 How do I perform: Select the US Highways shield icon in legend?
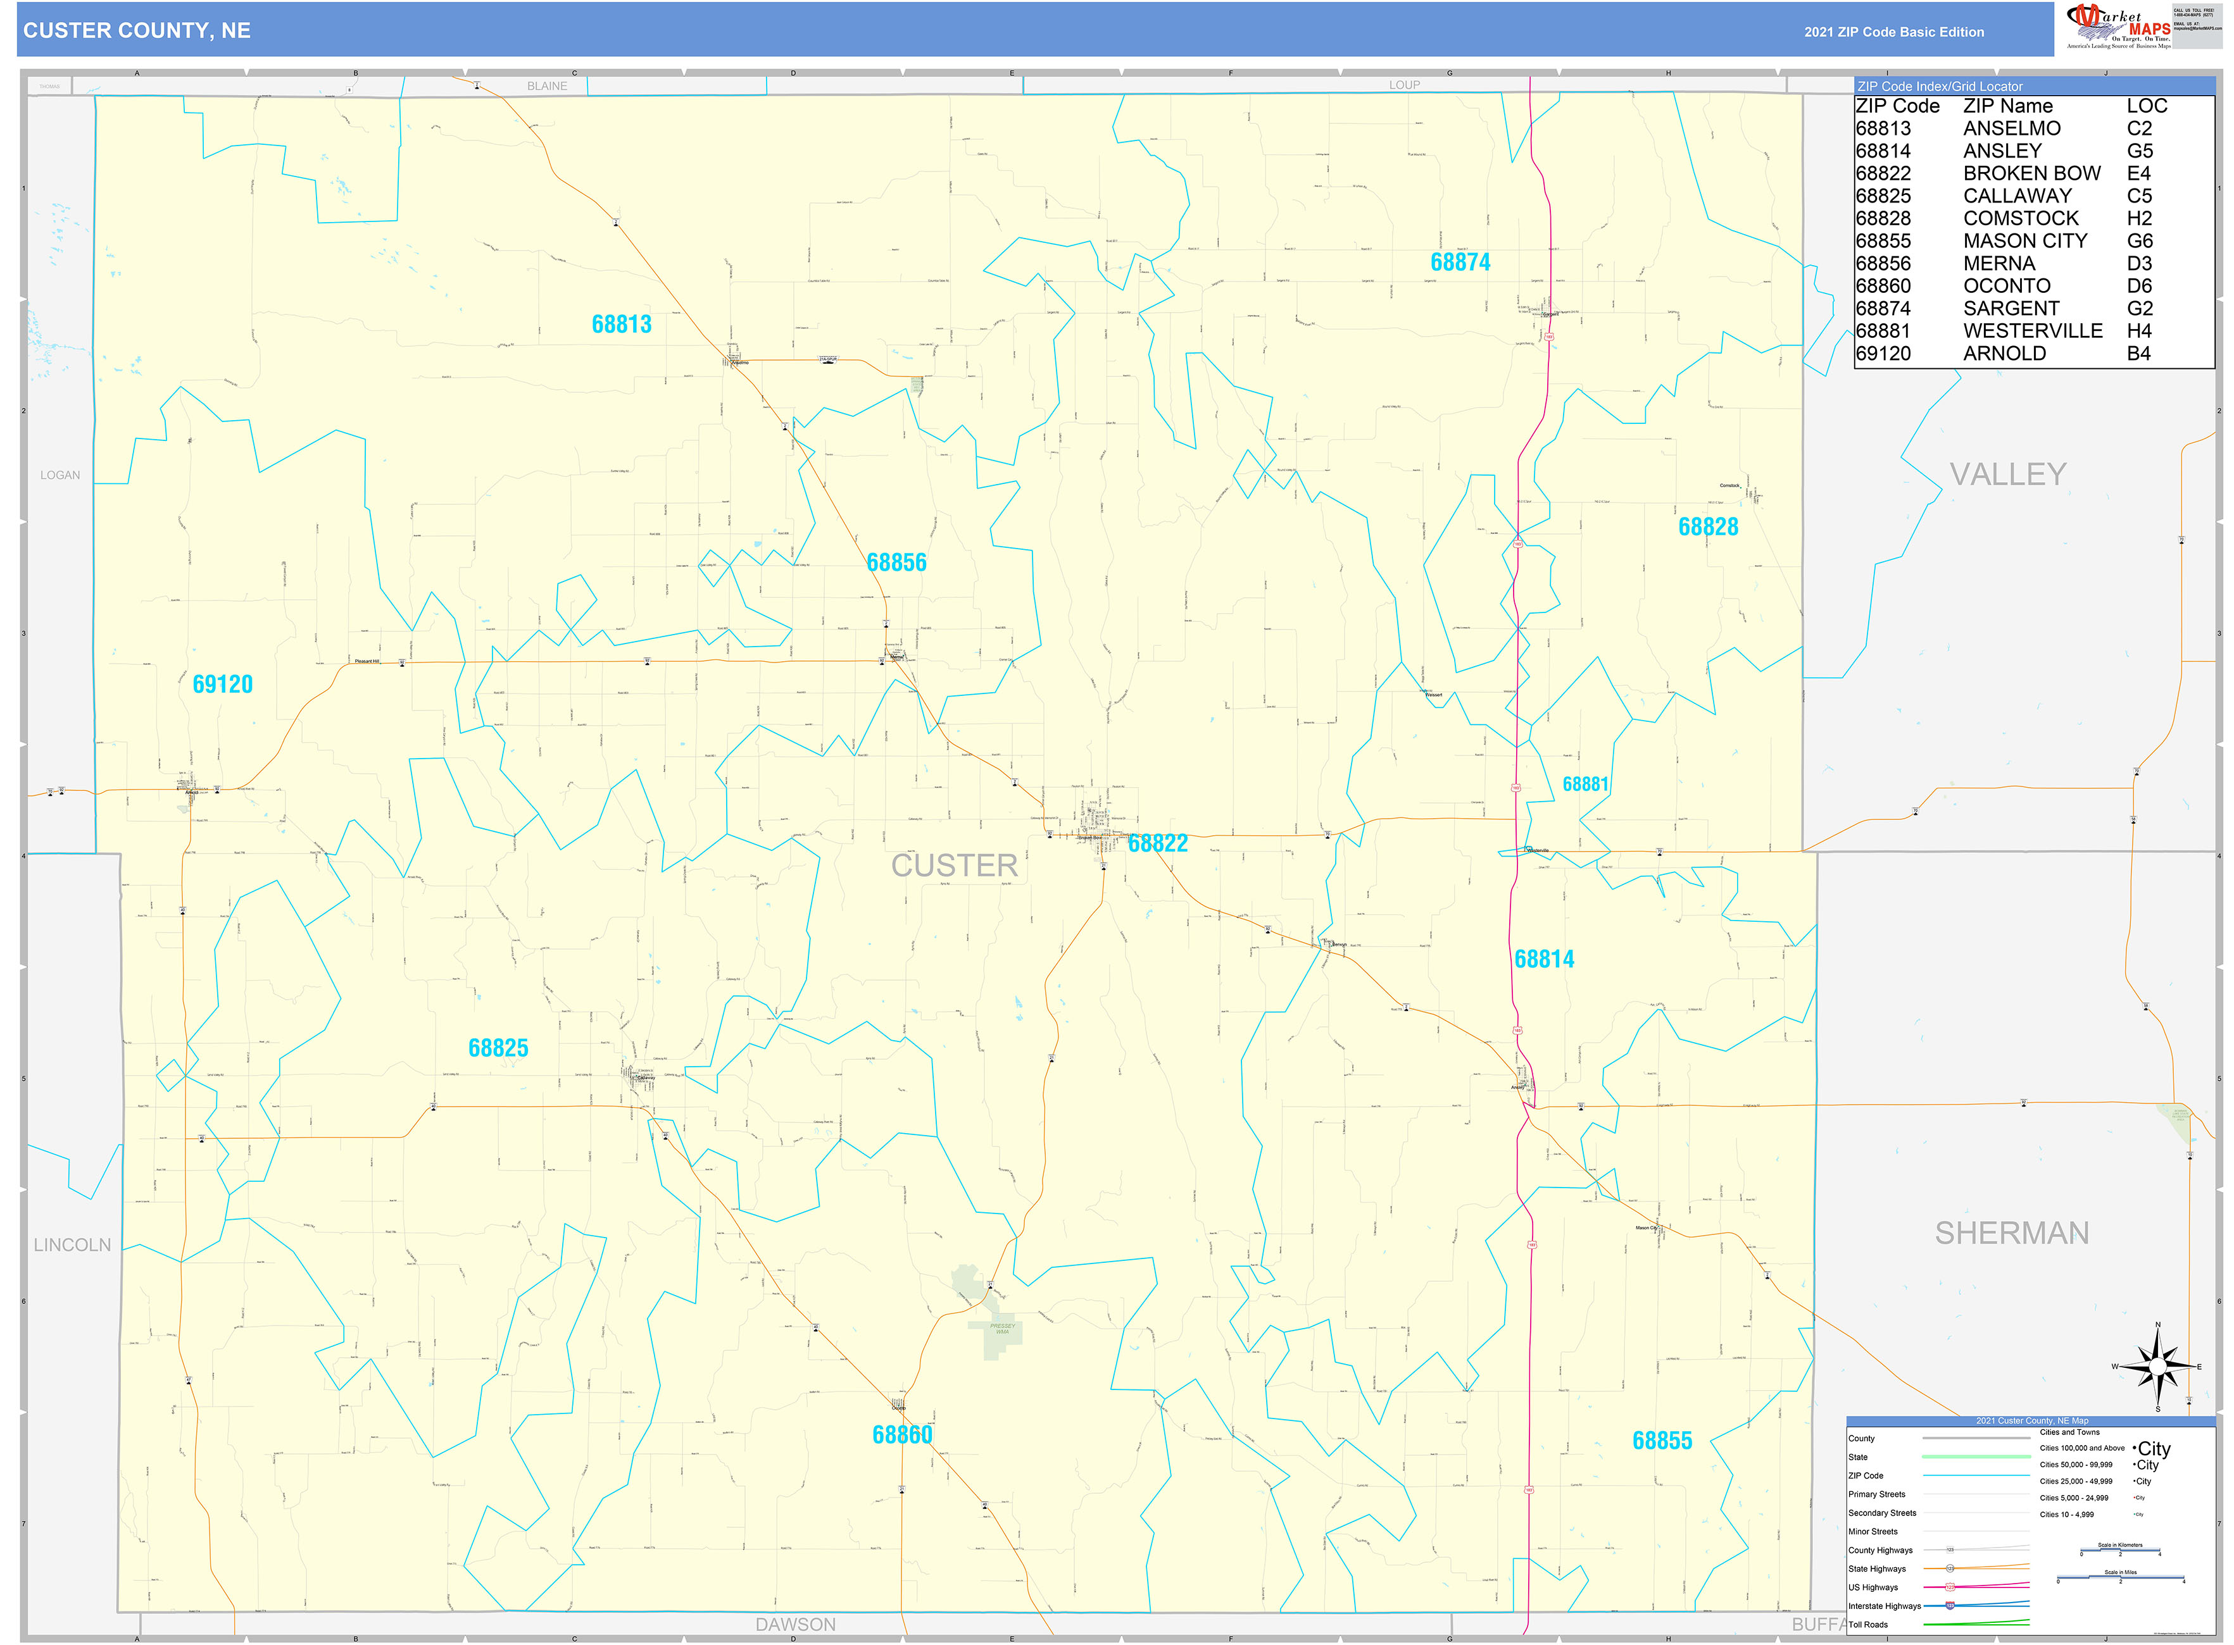click(x=1950, y=1587)
